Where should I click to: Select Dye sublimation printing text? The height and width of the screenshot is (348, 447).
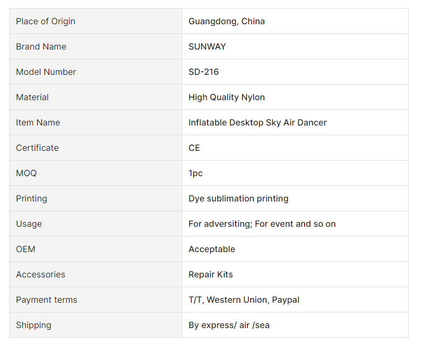click(238, 198)
